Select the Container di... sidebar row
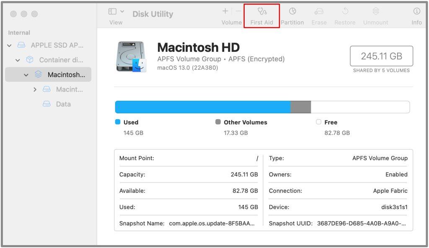 tap(48, 60)
